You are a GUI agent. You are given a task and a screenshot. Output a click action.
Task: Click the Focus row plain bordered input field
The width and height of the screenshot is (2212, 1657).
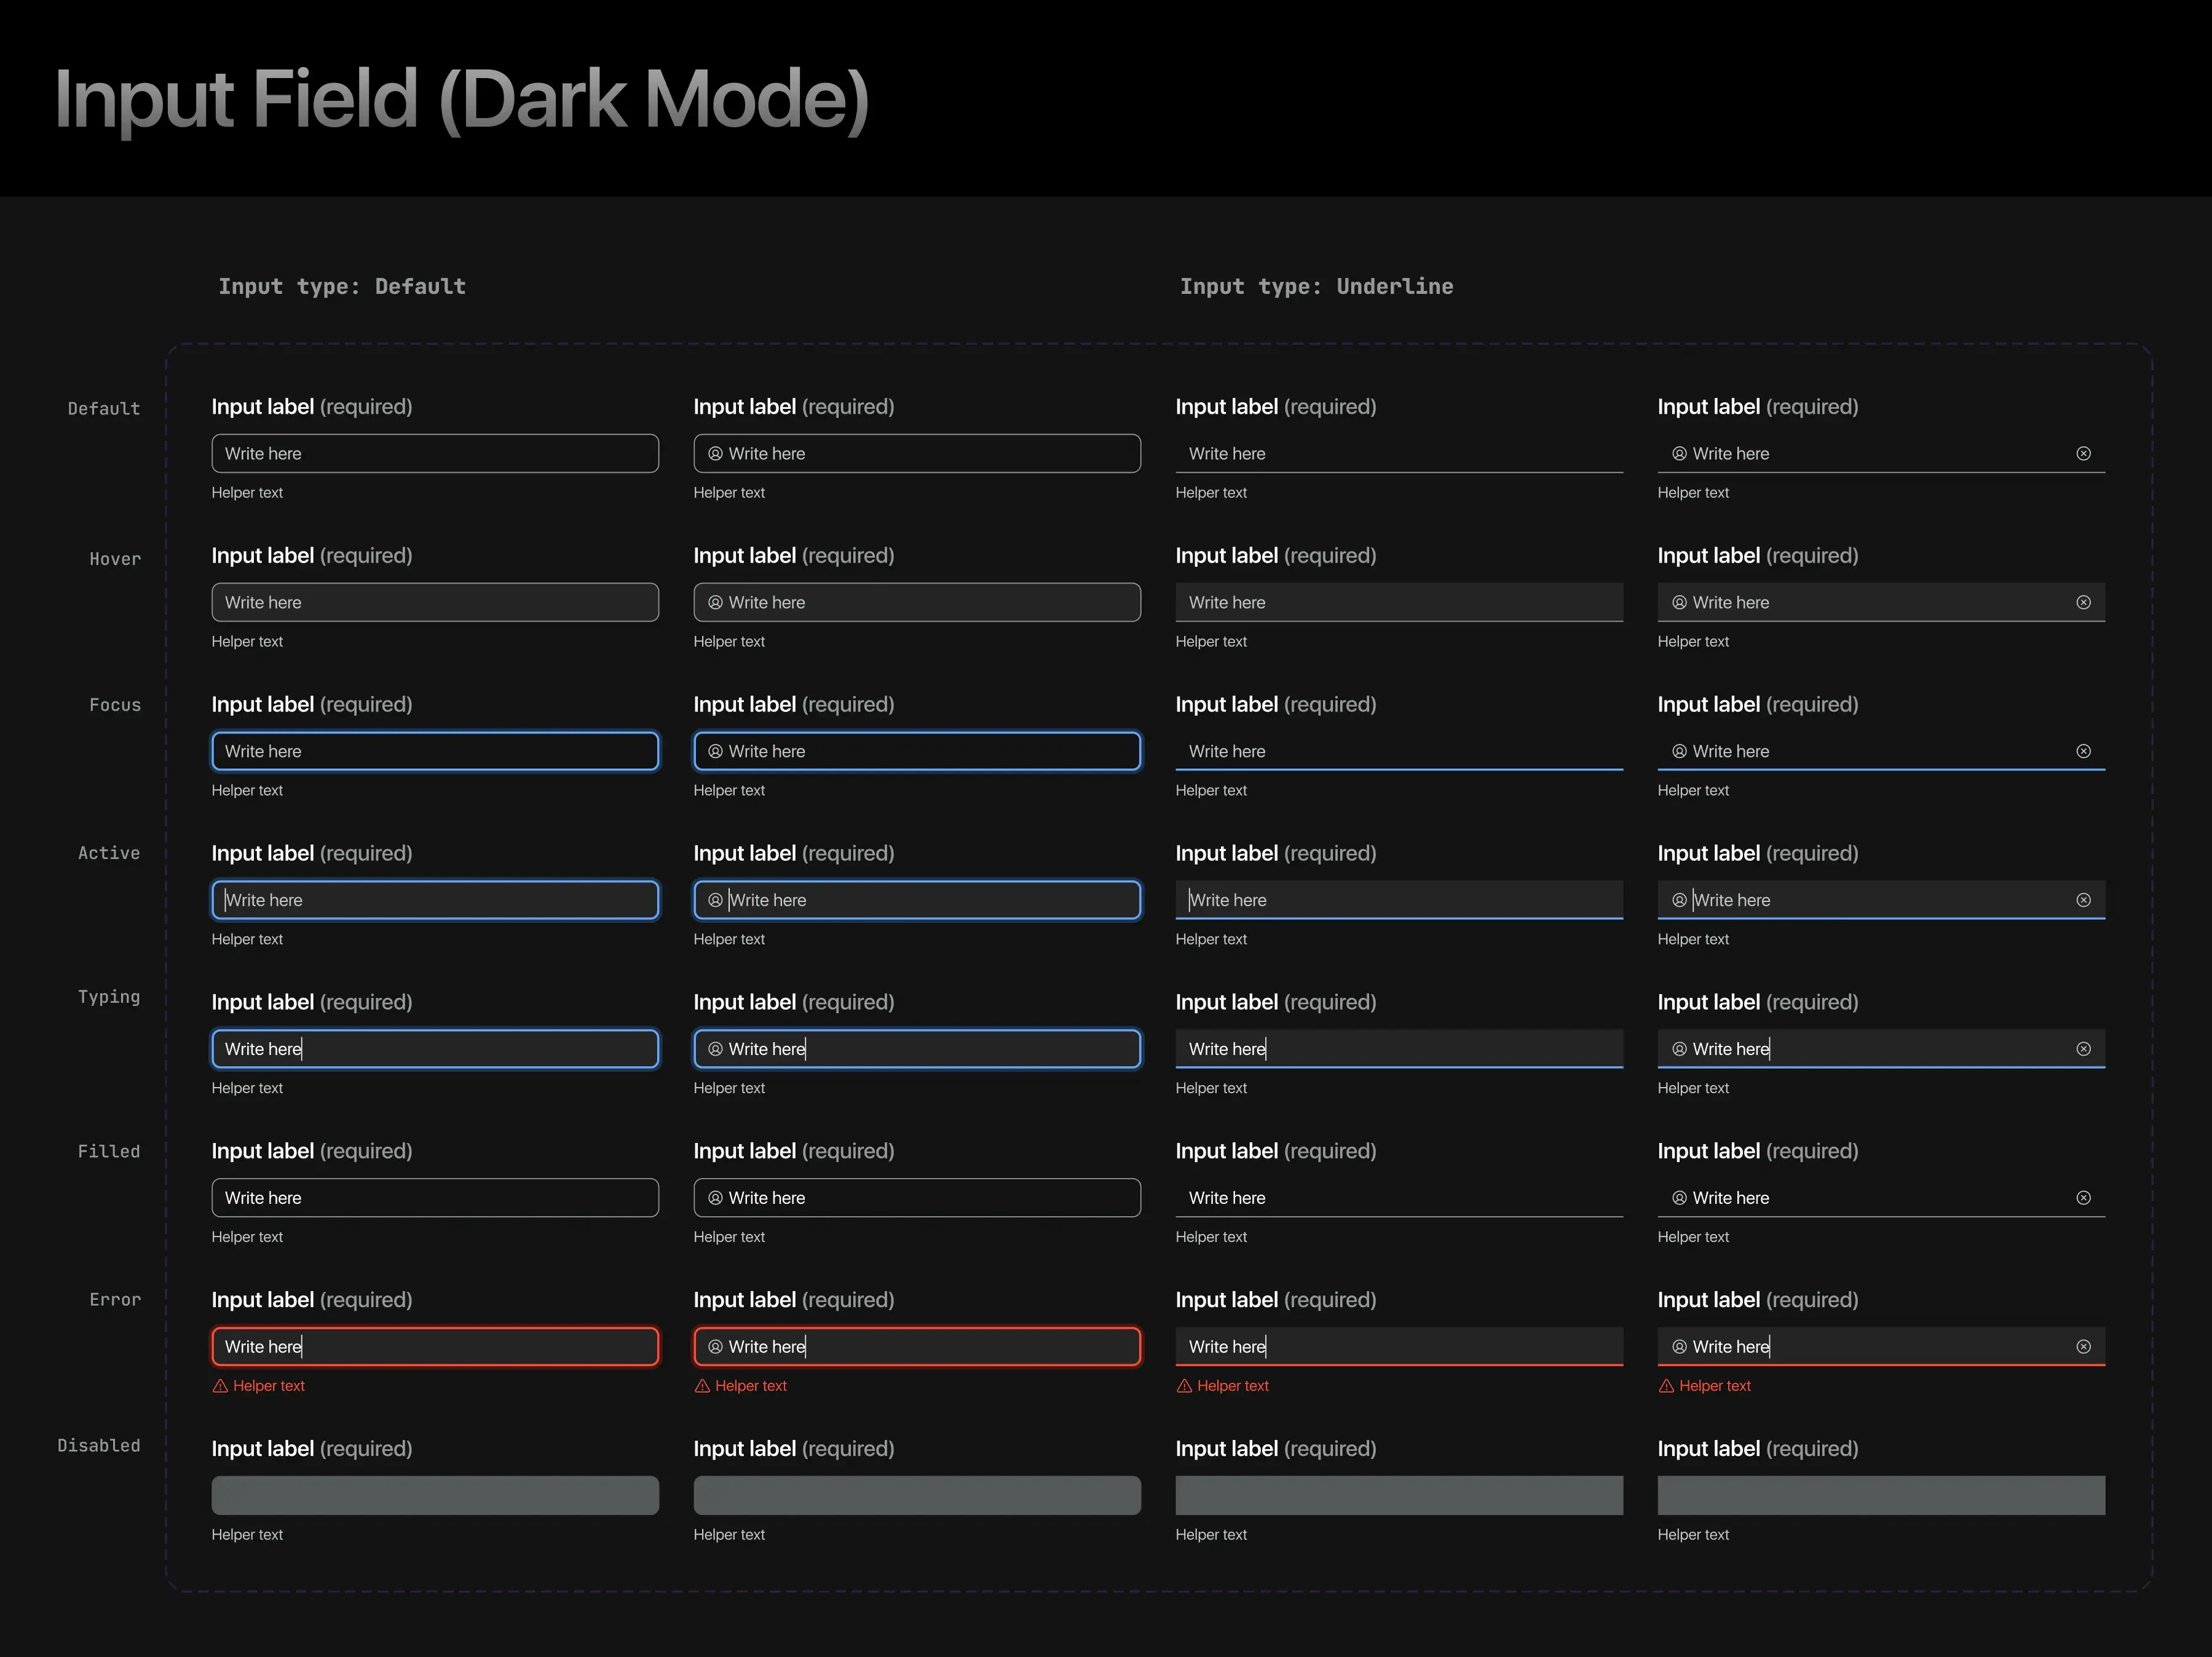click(x=435, y=751)
